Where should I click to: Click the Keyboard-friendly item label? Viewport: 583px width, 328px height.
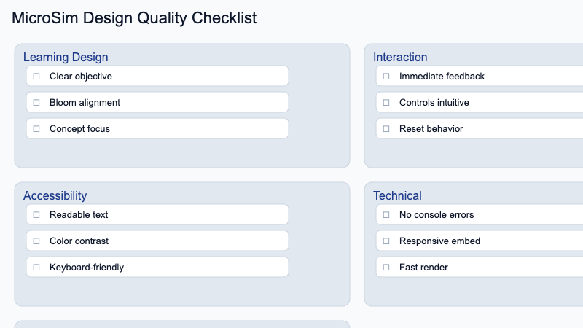coord(87,268)
